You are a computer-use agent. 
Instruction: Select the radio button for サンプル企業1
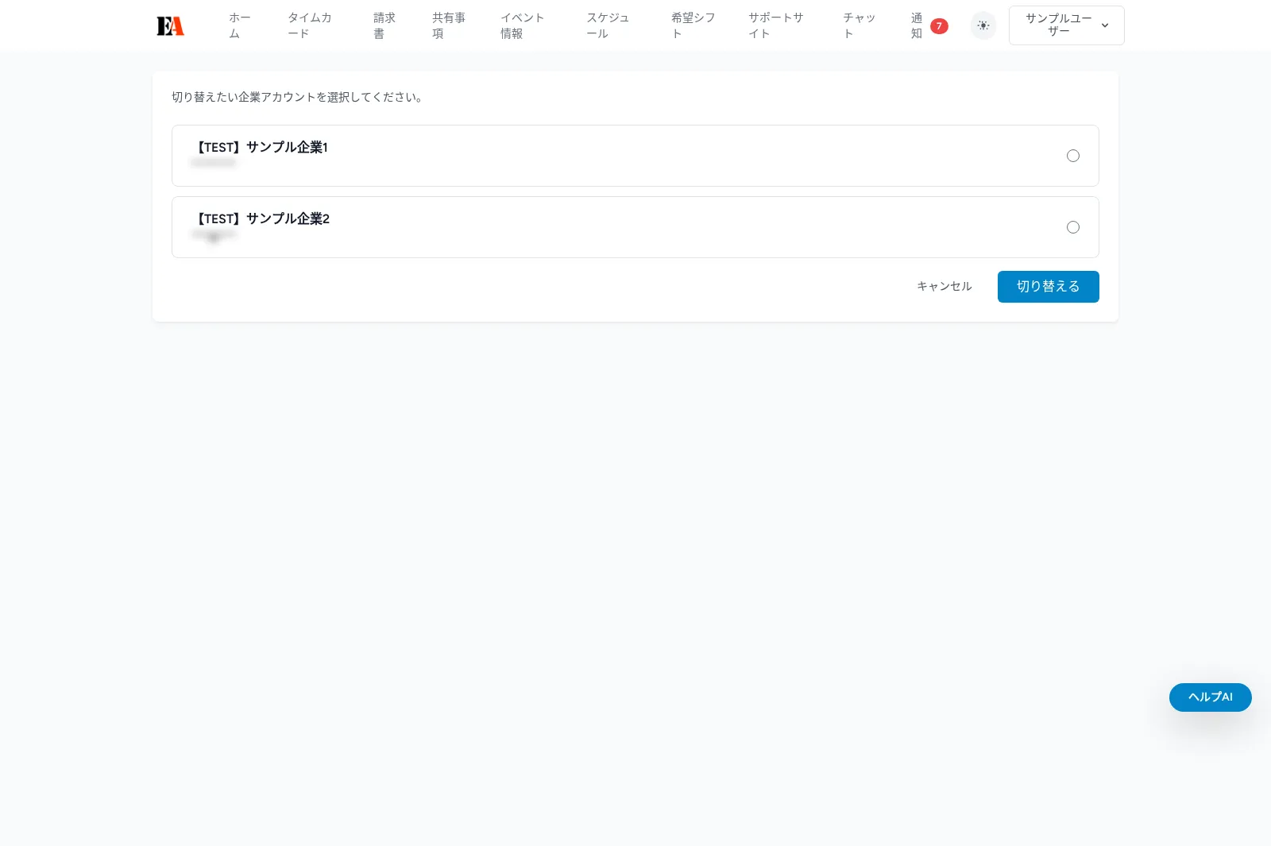point(1073,156)
